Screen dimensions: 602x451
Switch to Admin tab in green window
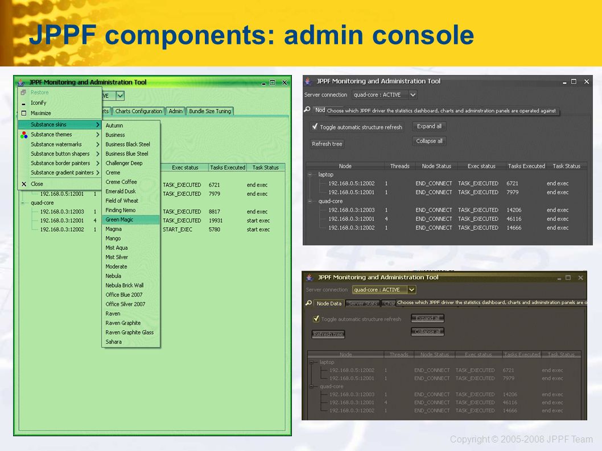pos(175,111)
